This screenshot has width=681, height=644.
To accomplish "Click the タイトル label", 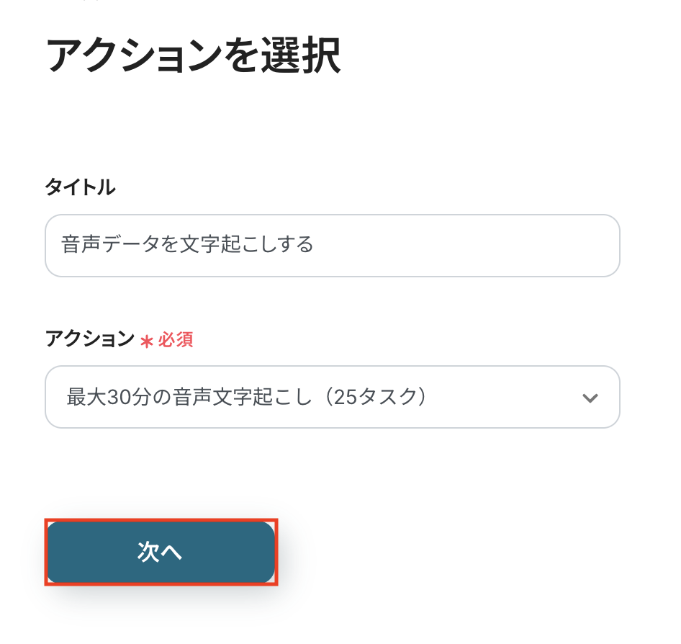I will pos(80,187).
